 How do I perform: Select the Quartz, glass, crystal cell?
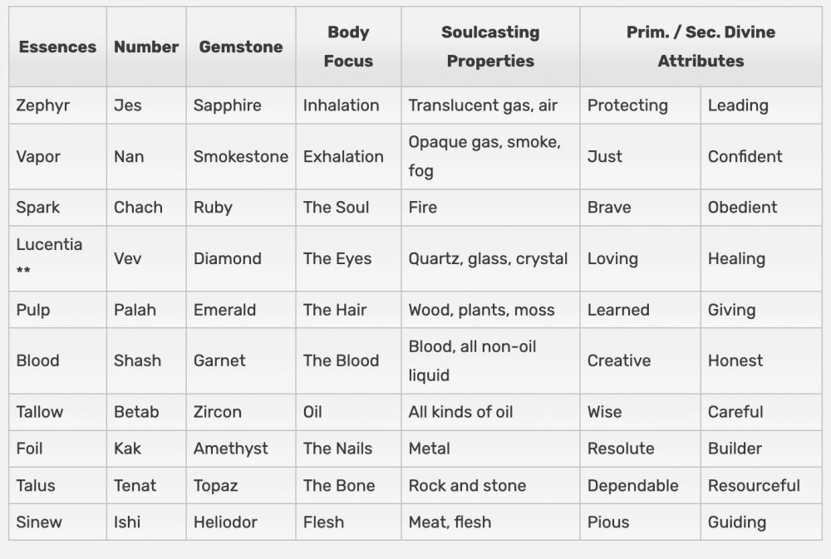(x=490, y=258)
